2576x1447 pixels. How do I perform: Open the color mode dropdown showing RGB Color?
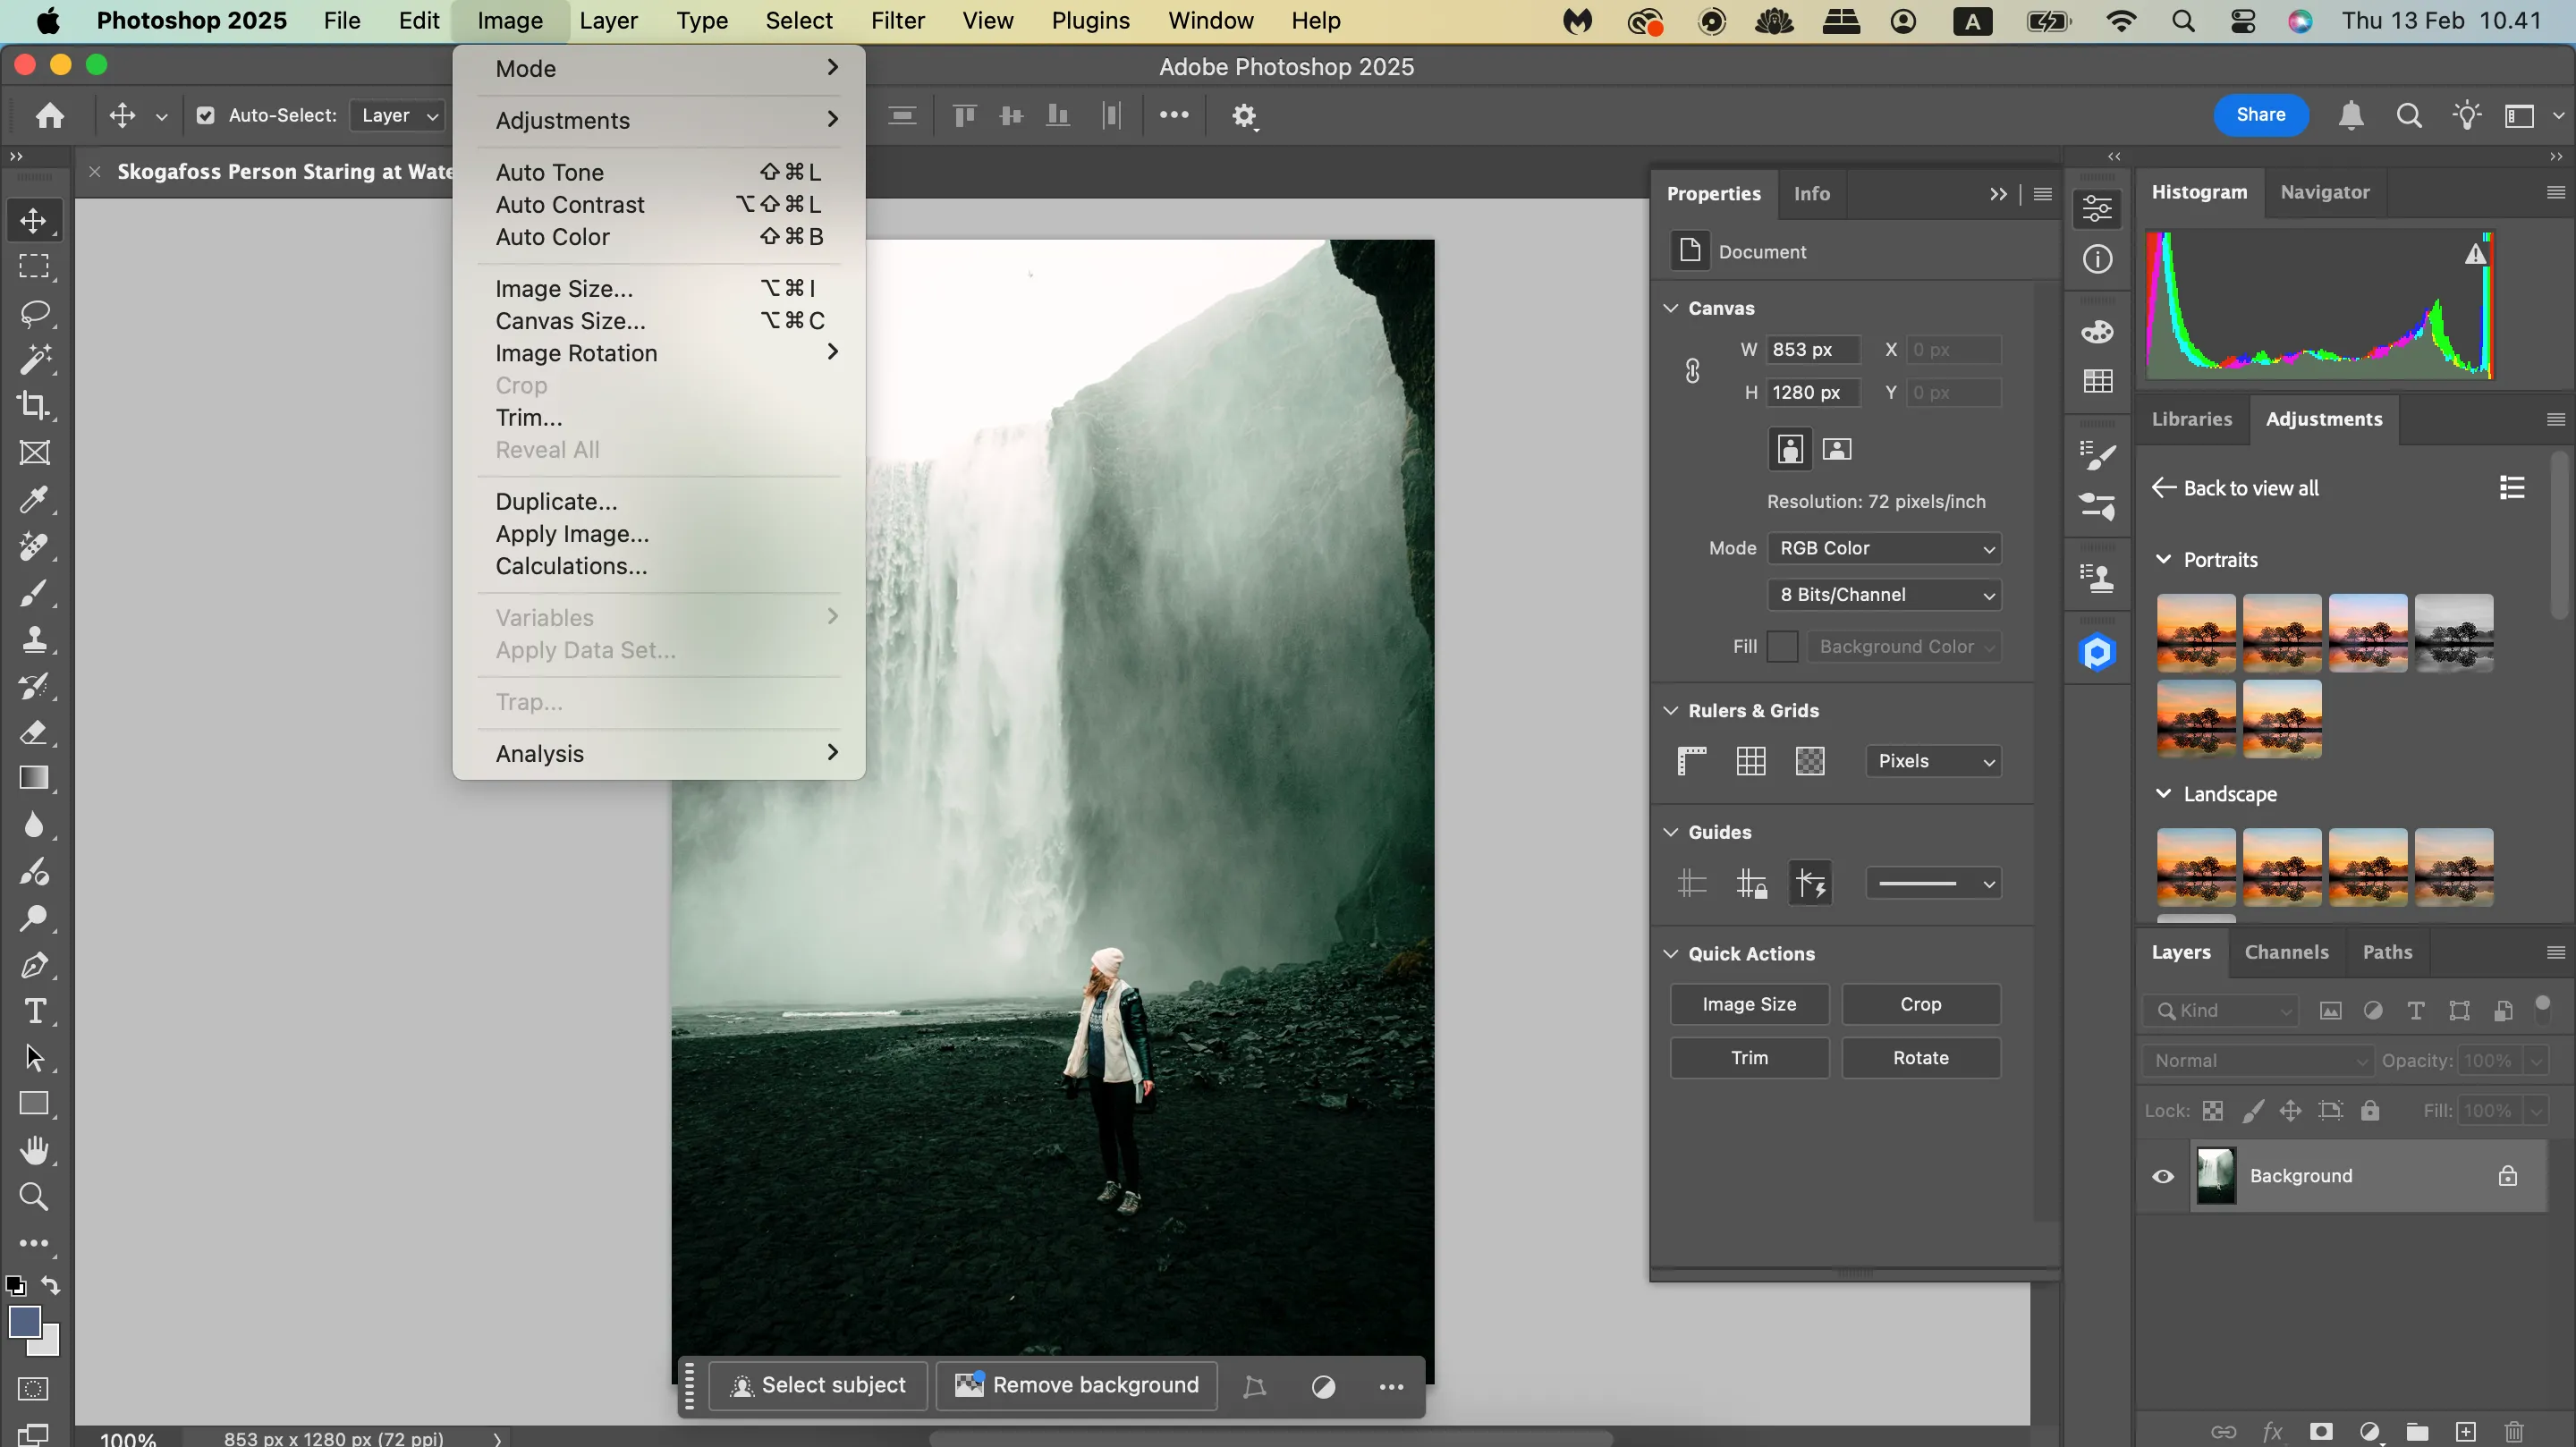(x=1884, y=548)
